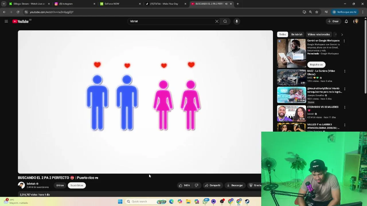
Task: Open Microsoft Edge from the taskbar
Action: pos(171,201)
